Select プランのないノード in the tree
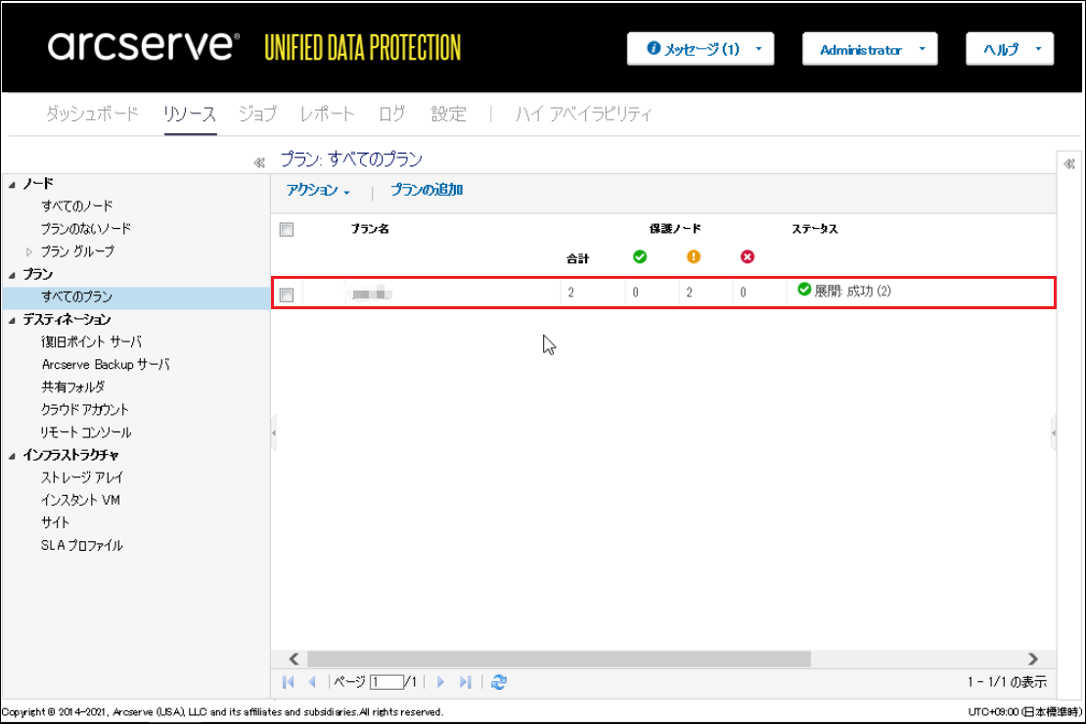The height and width of the screenshot is (724, 1086). coord(86,229)
